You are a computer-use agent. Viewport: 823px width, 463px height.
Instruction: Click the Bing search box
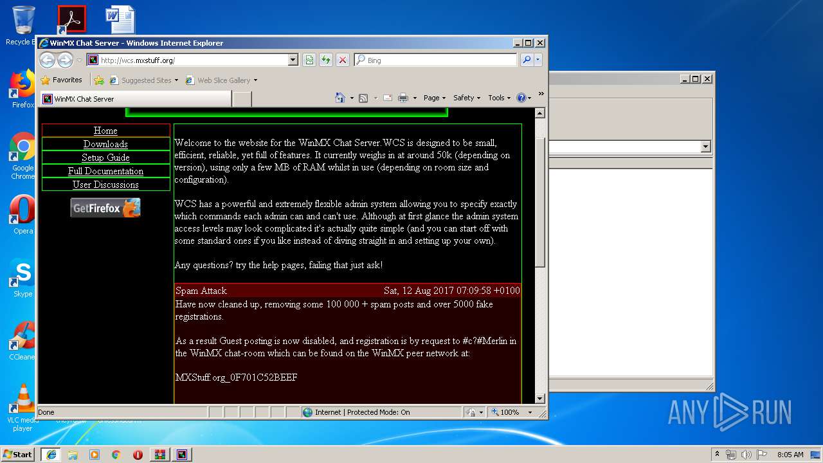(435, 60)
